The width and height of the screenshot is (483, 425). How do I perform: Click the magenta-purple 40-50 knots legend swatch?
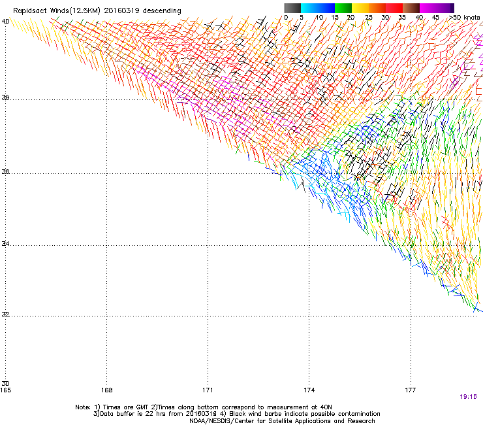(x=437, y=8)
